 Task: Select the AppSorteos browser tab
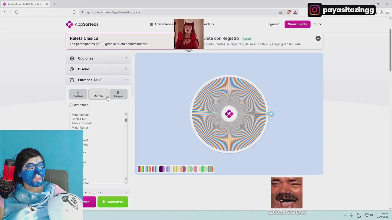coord(25,4)
